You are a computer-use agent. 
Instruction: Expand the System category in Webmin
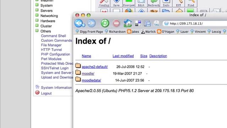pos(37,5)
